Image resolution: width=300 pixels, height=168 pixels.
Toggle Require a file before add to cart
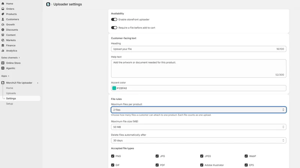tap(114, 28)
